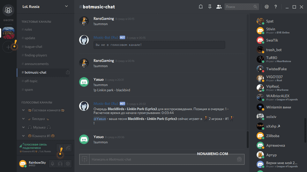Expand the LoL Russia server dropdown
The image size is (307, 172).
66,7
